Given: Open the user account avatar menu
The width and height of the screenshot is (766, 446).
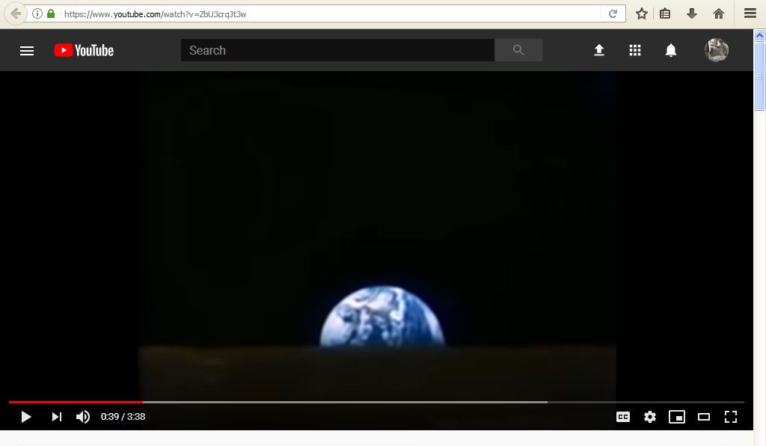Looking at the screenshot, I should pyautogui.click(x=716, y=50).
